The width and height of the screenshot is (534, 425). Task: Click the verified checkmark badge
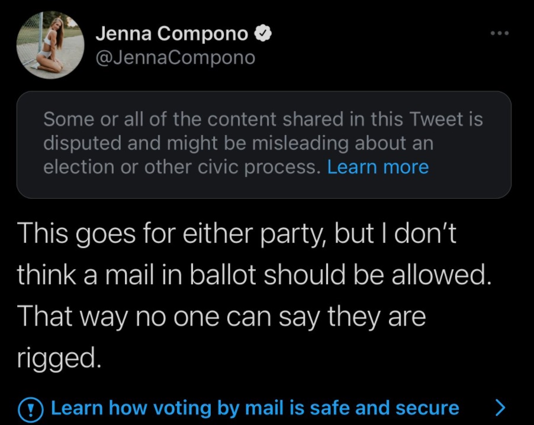pos(263,34)
